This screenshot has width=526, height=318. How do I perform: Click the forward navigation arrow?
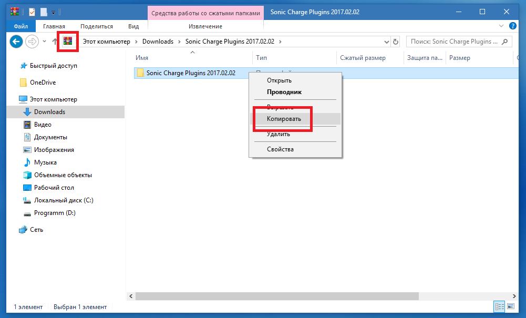tap(32, 42)
